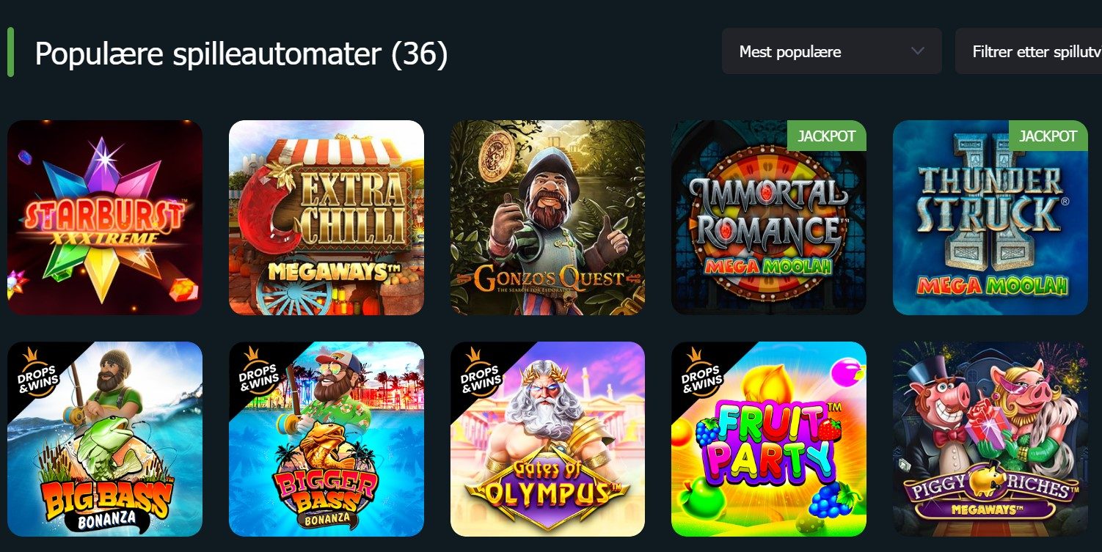This screenshot has height=552, width=1102.
Task: Click JACKPOT badge on Immortal Romance
Action: click(x=827, y=136)
